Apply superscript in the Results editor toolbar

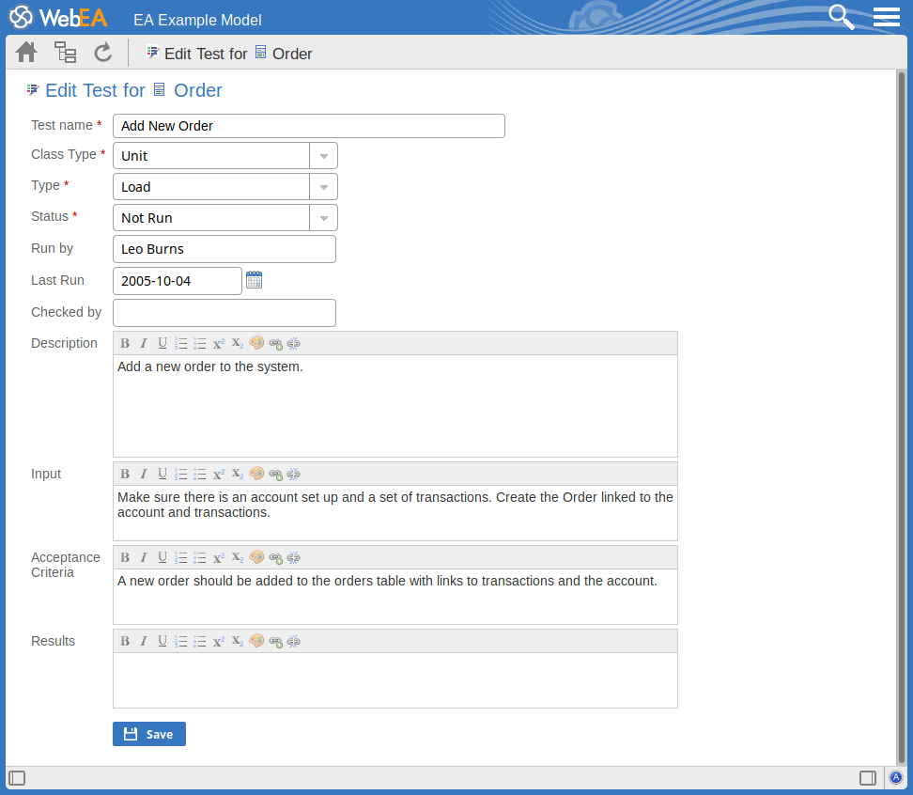[219, 641]
